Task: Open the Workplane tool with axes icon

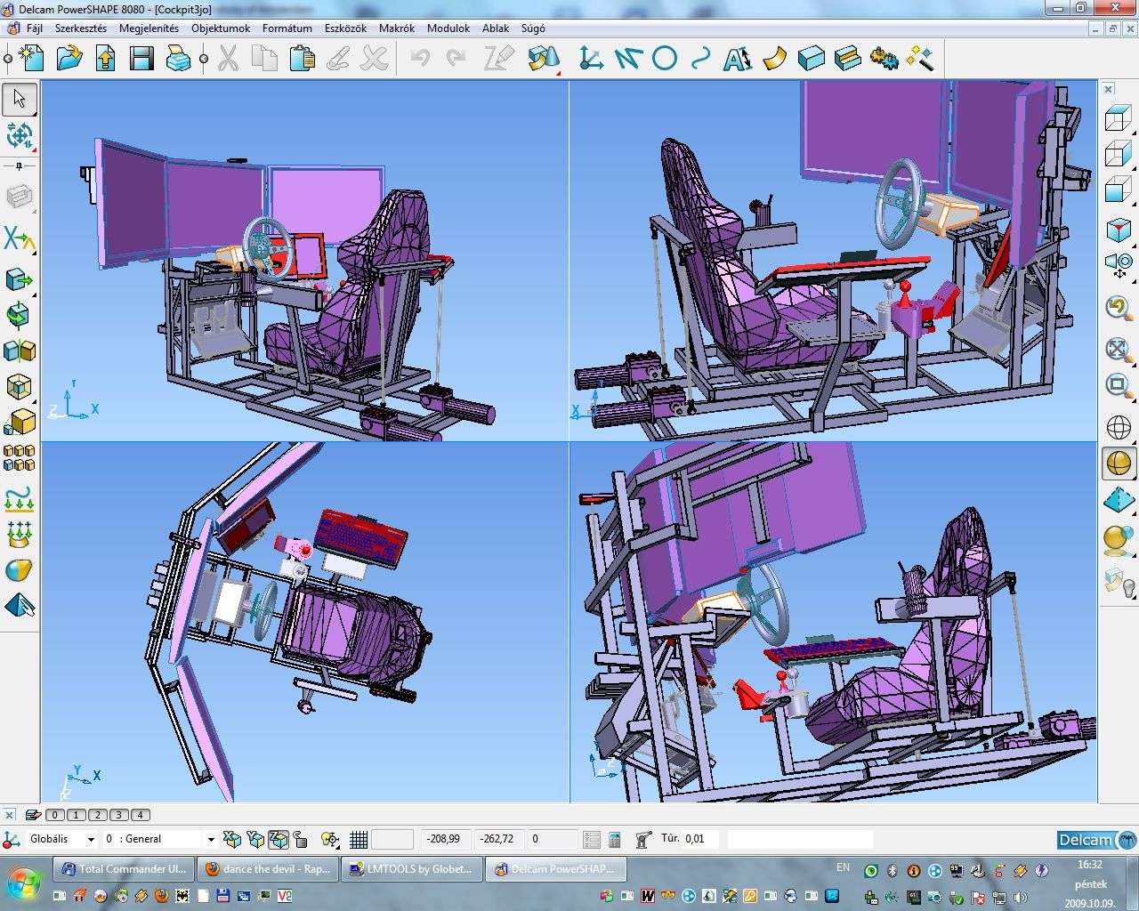Action: [590, 59]
